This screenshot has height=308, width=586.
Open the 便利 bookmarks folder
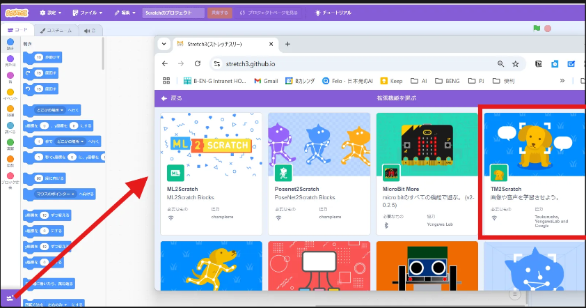(503, 81)
